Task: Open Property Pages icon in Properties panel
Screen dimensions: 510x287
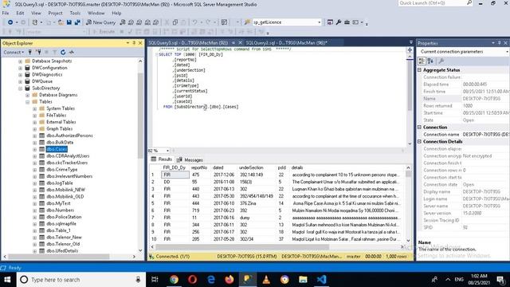Action: tap(441, 61)
